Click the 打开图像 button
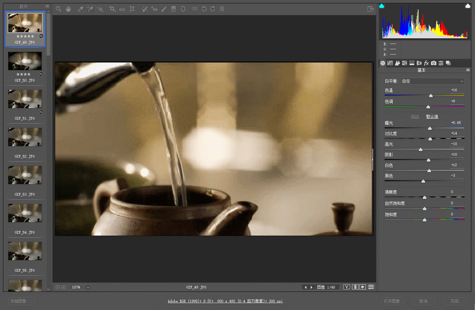The width and height of the screenshot is (475, 310). click(392, 301)
